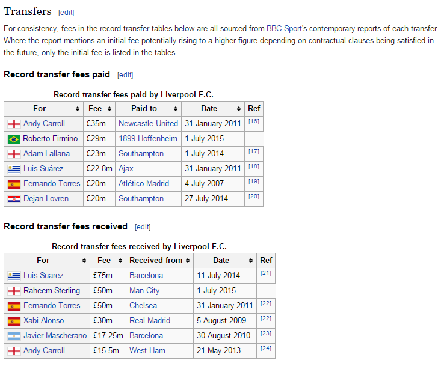The width and height of the screenshot is (444, 367).
Task: Open Raheem Sterling player page
Action: pyautogui.click(x=52, y=291)
